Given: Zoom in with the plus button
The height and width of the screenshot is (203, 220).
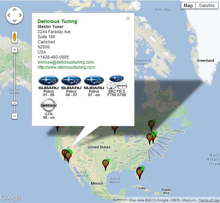Looking at the screenshot, I should (x=15, y=50).
